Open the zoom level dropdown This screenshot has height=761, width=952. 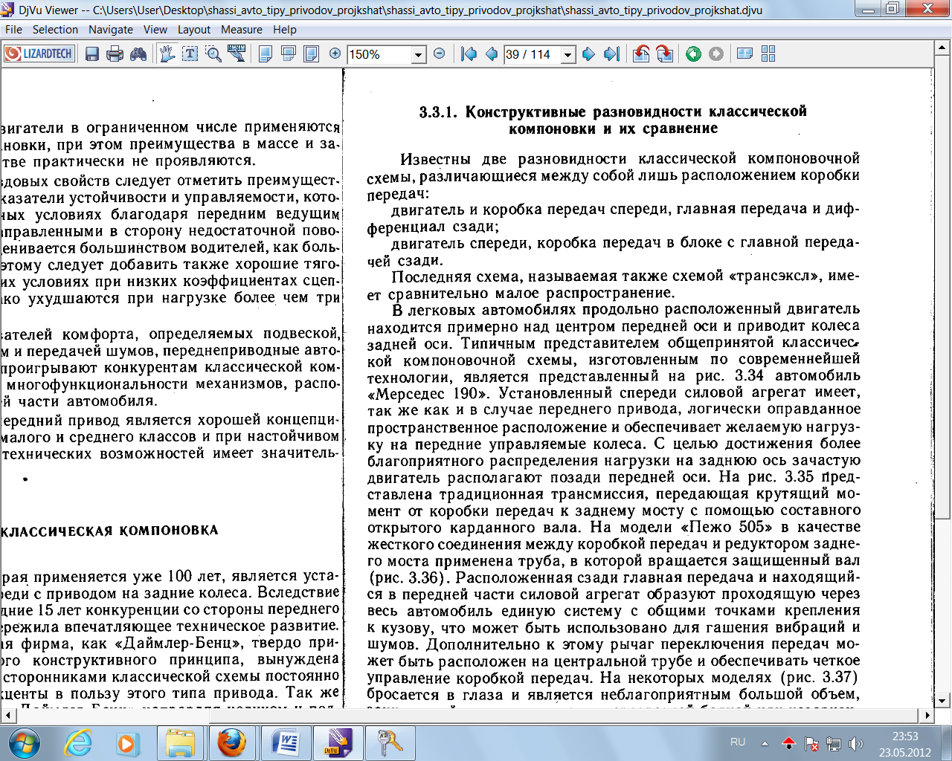pos(419,54)
